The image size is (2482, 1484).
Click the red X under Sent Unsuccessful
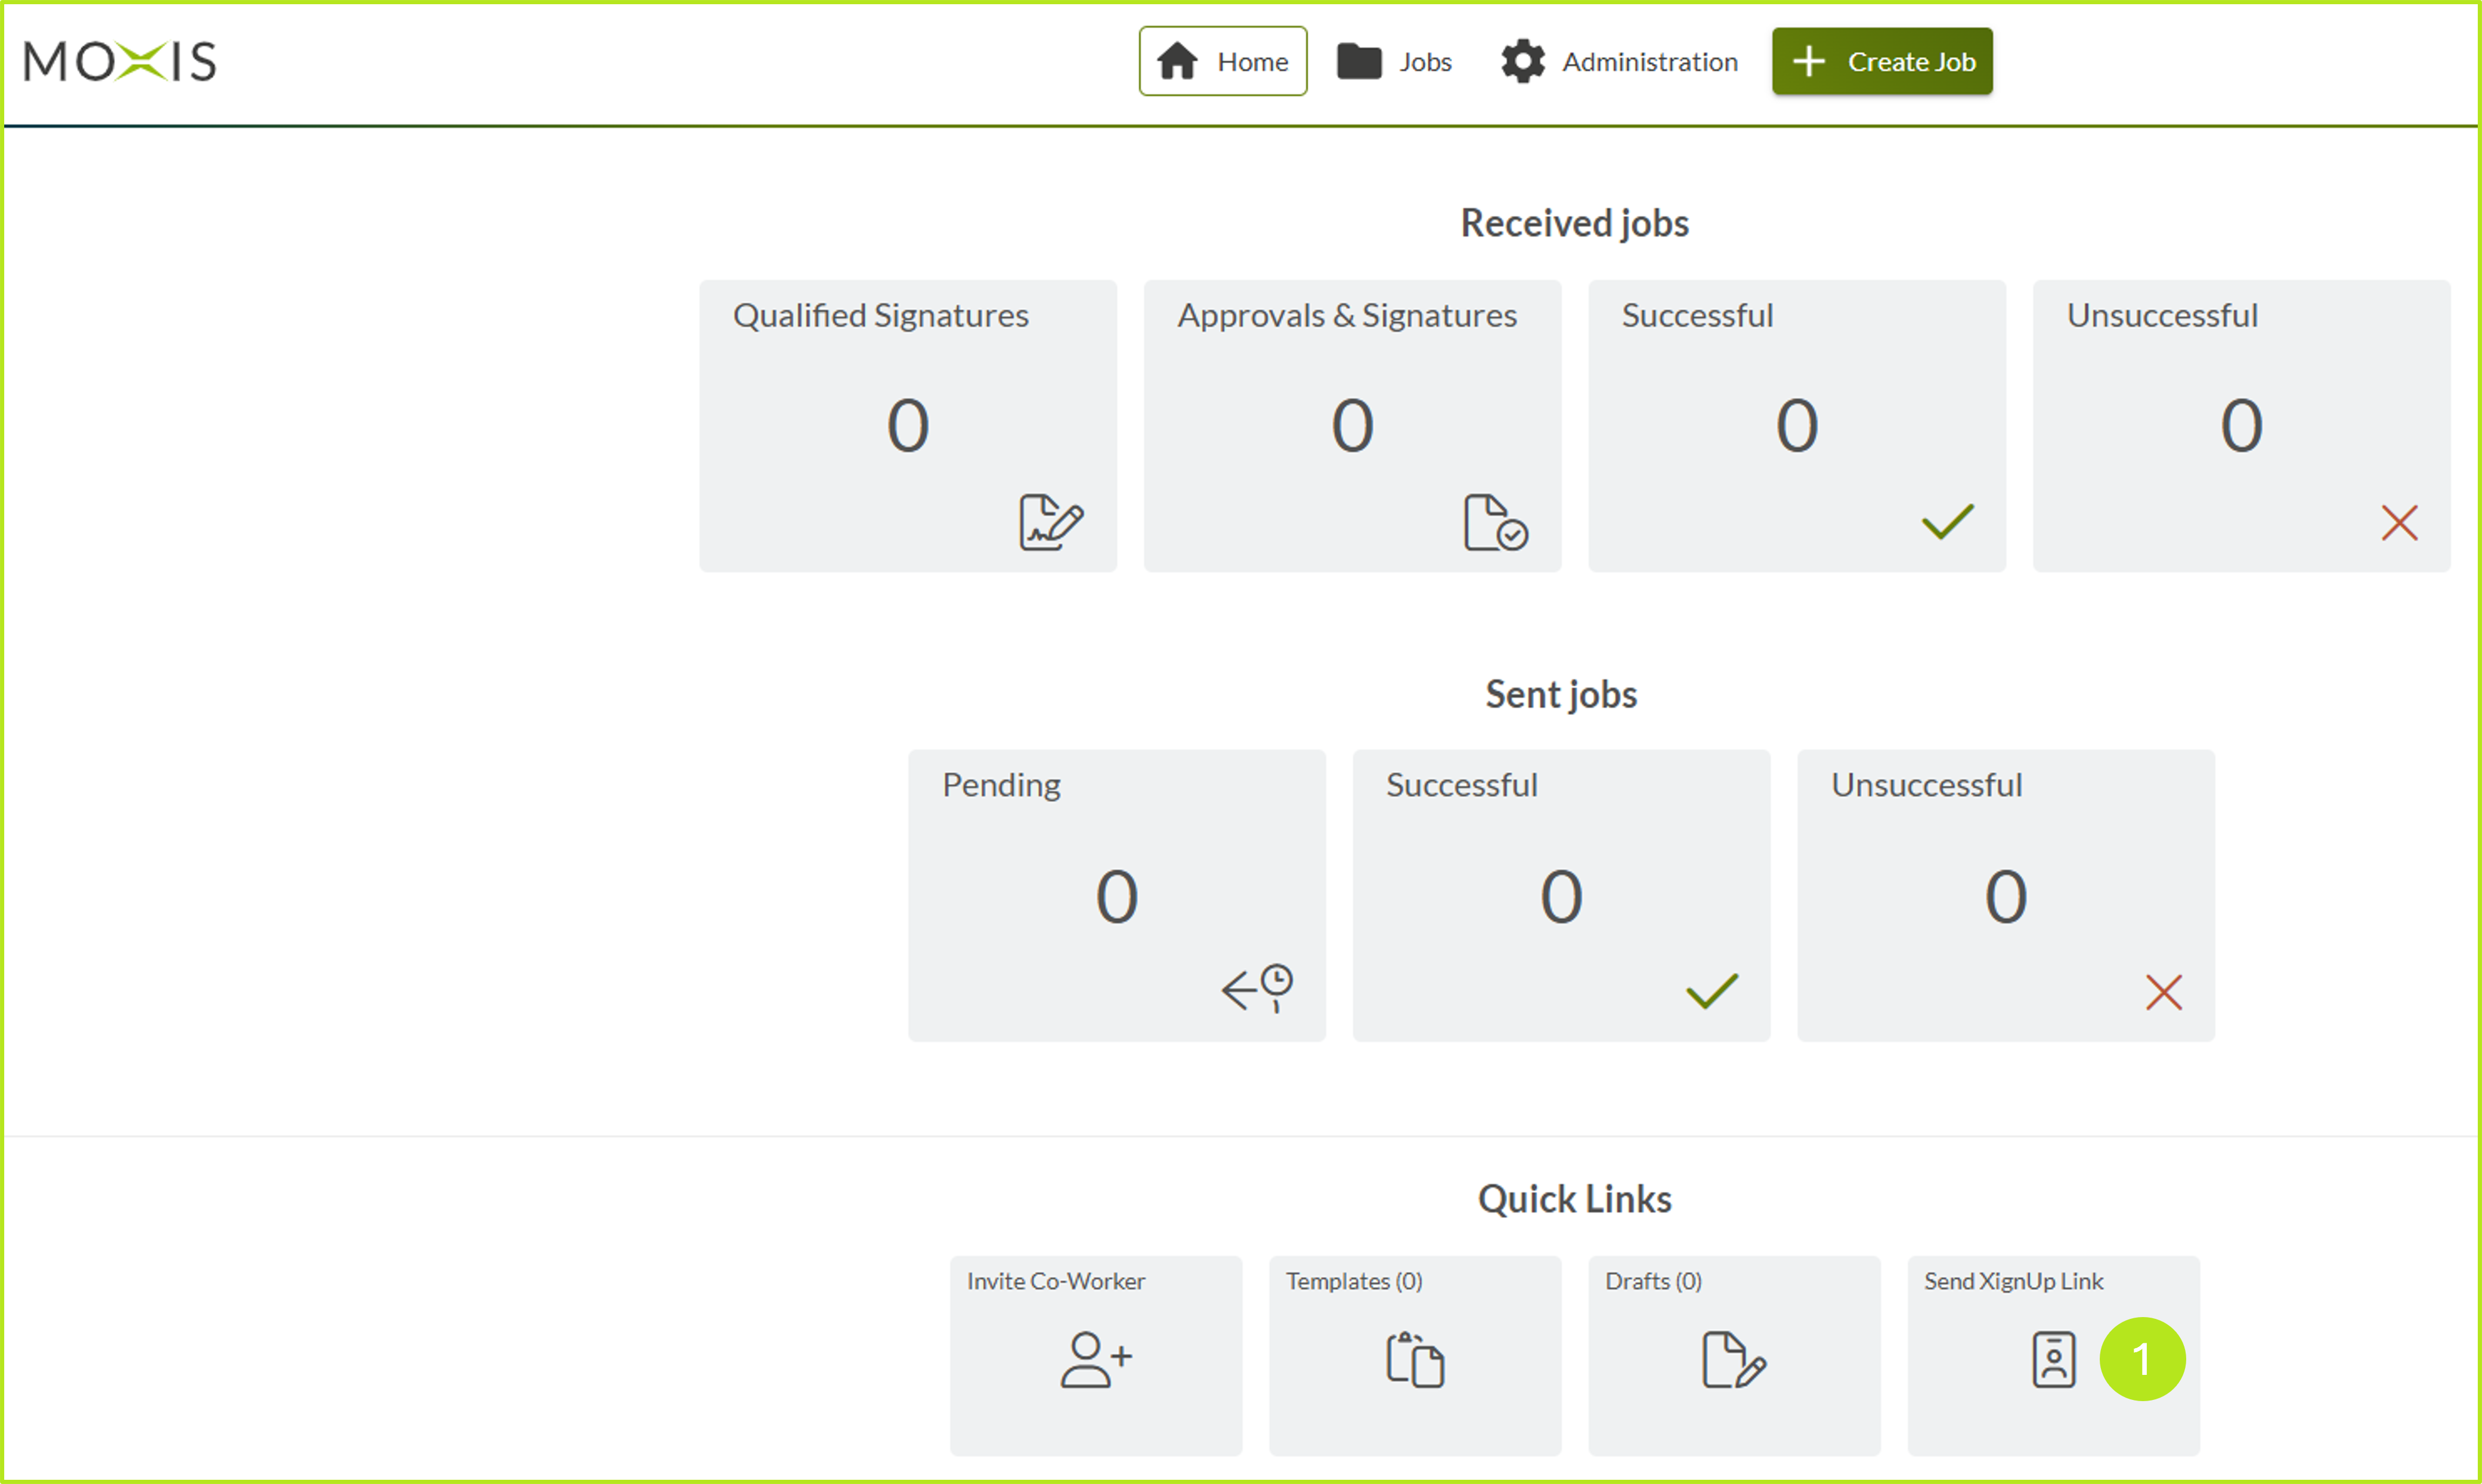pos(2163,992)
